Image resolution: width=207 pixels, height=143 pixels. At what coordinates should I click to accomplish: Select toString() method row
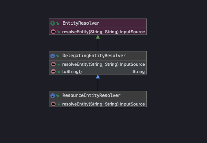pos(72,71)
